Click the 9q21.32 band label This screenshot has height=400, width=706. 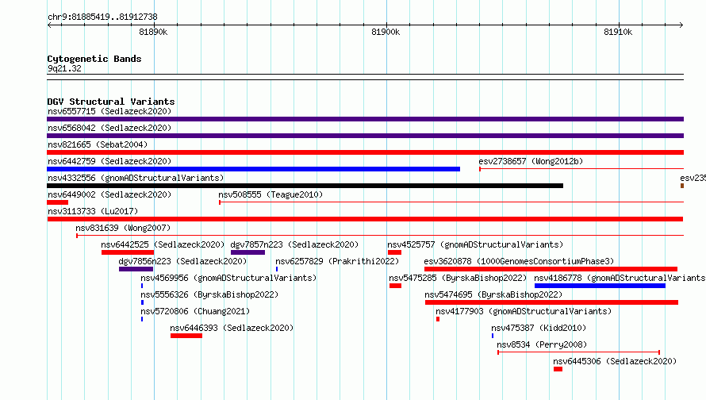pyautogui.click(x=64, y=68)
